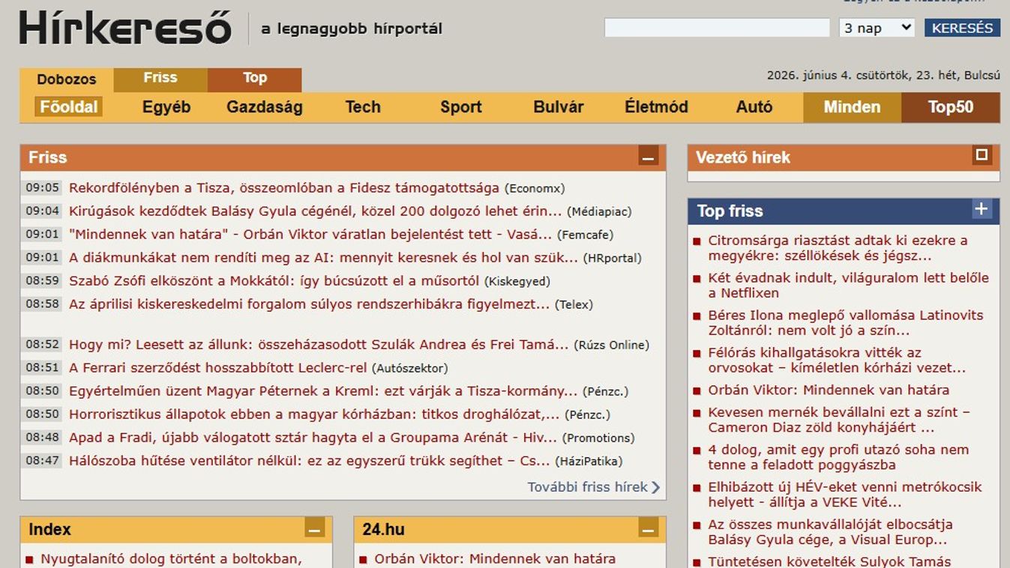Viewport: 1010px width, 568px height.
Task: Open Rekordfölényben a Tisza headline
Action: [284, 188]
